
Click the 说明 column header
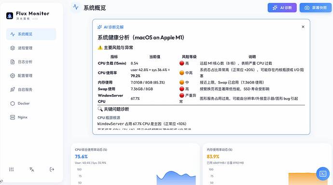[x=252, y=57]
